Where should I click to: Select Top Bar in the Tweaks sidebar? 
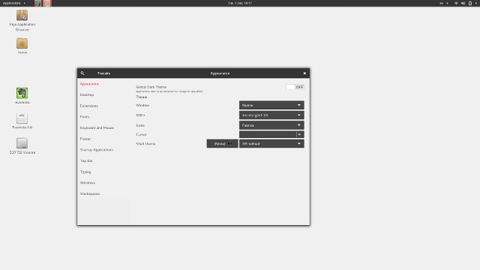tap(86, 161)
